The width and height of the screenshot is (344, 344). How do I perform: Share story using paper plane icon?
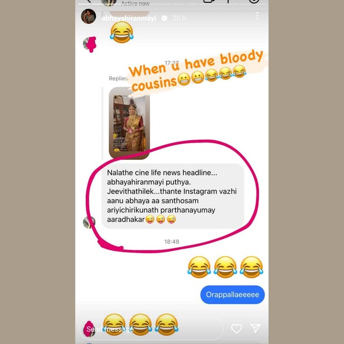point(255,328)
